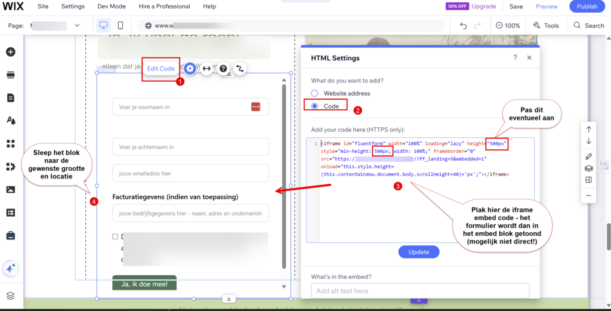
Task: Open the Site Design paint drop icon
Action: pyautogui.click(x=10, y=121)
